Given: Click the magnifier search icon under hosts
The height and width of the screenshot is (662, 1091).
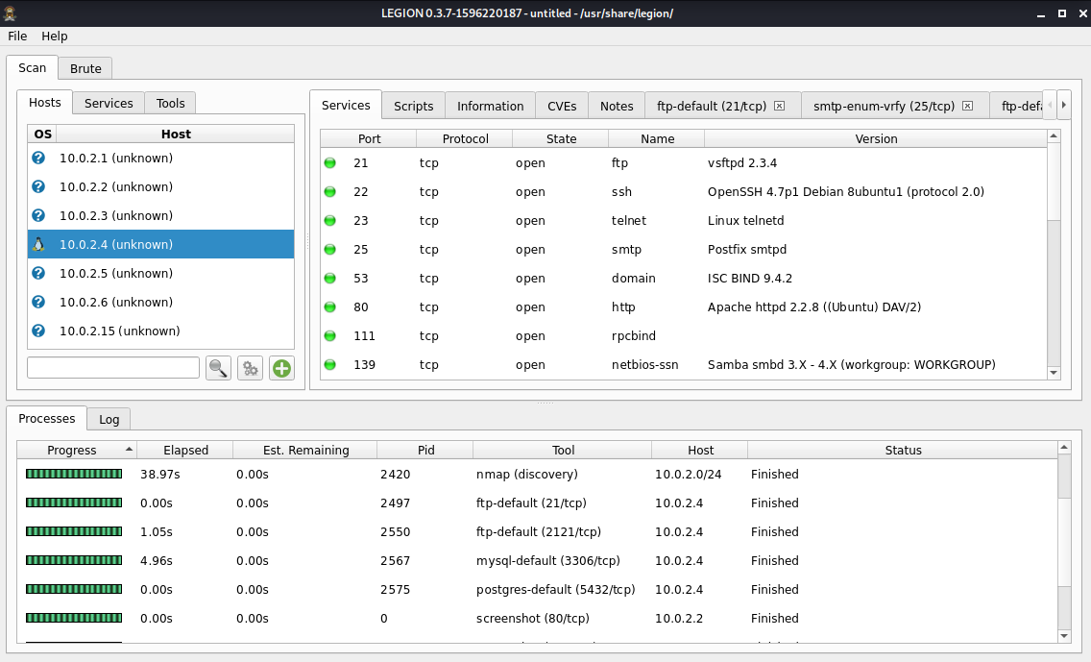Looking at the screenshot, I should (x=218, y=368).
